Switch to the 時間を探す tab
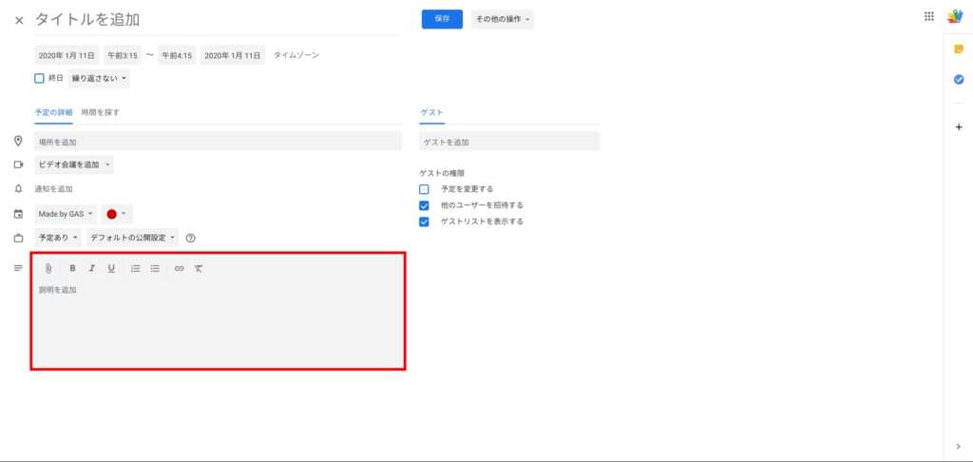This screenshot has height=462, width=973. click(101, 112)
